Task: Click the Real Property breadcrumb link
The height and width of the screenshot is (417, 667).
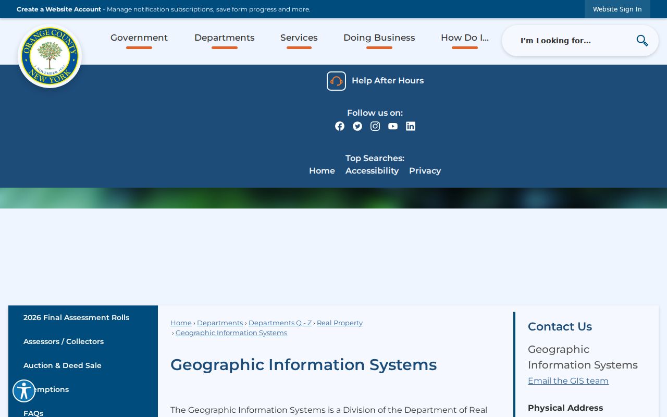Action: [x=340, y=323]
